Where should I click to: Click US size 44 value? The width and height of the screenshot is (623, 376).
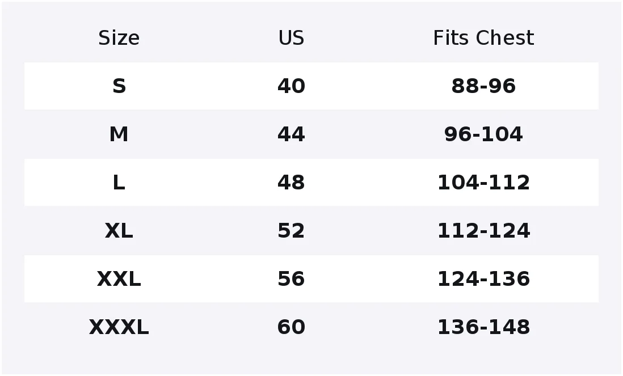pos(291,134)
